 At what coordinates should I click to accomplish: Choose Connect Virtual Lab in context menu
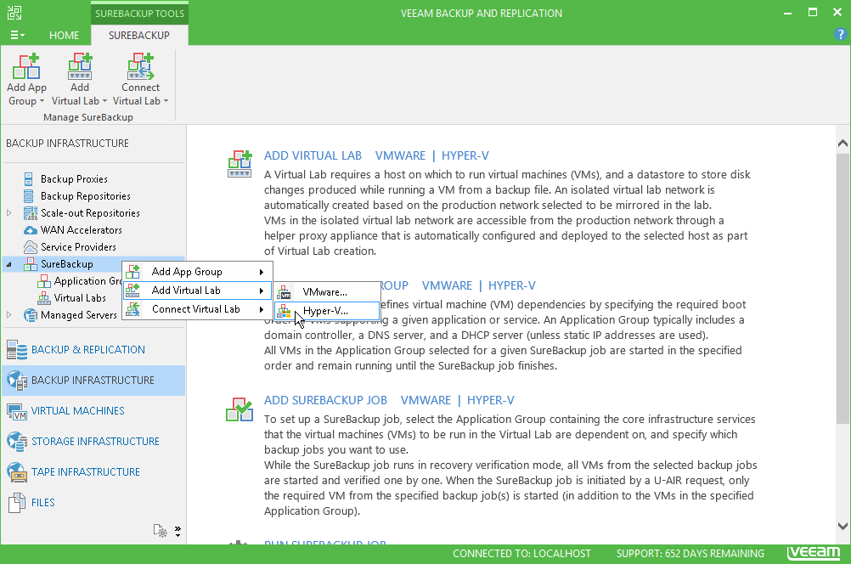pyautogui.click(x=197, y=309)
